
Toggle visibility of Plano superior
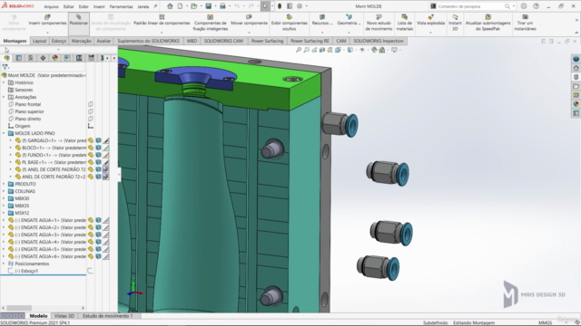[91, 111]
